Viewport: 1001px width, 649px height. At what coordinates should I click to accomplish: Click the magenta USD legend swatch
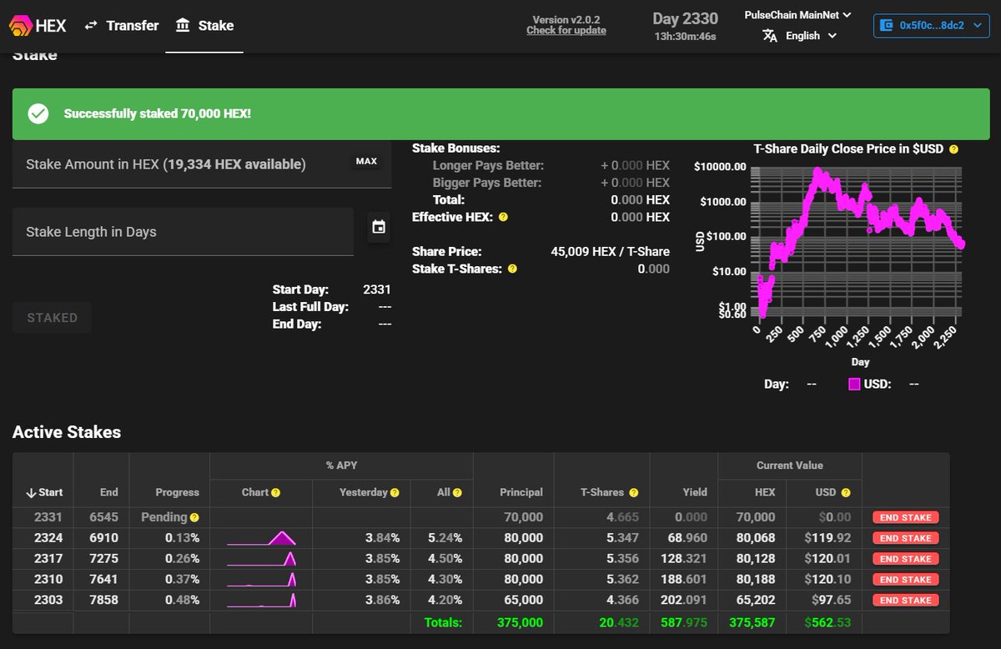pyautogui.click(x=854, y=385)
